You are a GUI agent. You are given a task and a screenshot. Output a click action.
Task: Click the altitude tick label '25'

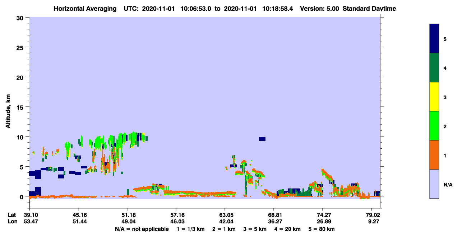[20, 47]
